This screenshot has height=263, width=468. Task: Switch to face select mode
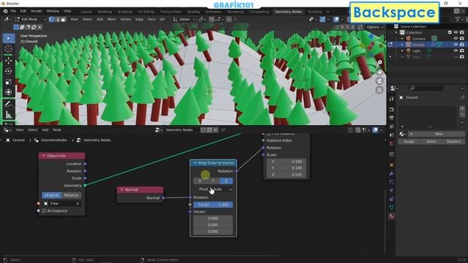tap(63, 20)
